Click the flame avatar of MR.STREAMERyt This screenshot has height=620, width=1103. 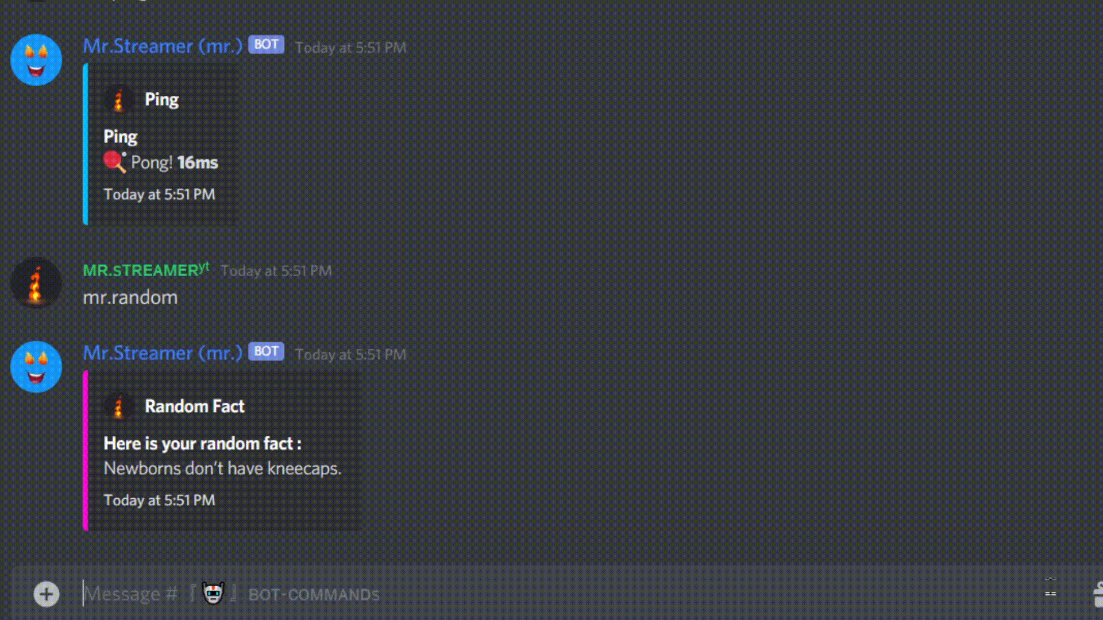(x=36, y=283)
